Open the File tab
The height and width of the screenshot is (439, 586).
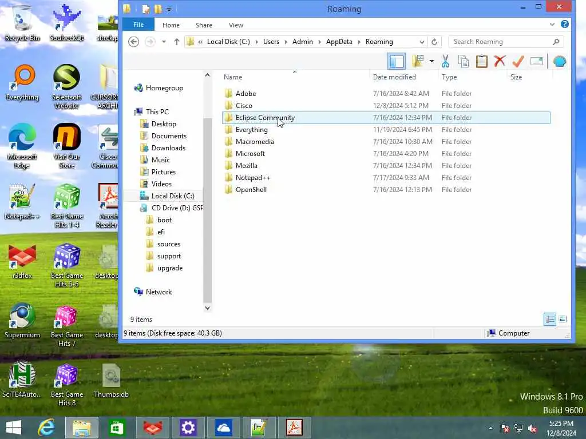point(138,25)
